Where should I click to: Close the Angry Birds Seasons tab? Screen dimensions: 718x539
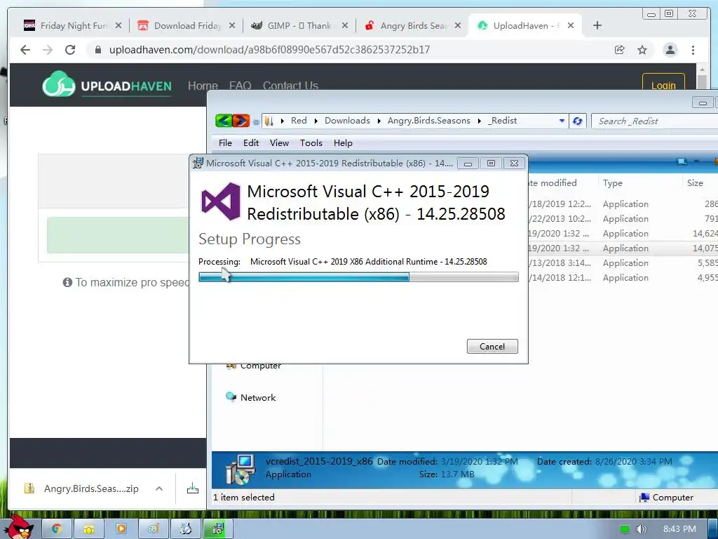coord(457,26)
